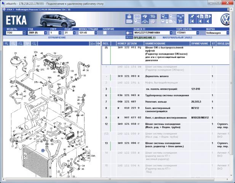Viewport: 235px width, 183px height.
Task: Click the parts list vertical scrollbar thumb
Action: [x=231, y=83]
